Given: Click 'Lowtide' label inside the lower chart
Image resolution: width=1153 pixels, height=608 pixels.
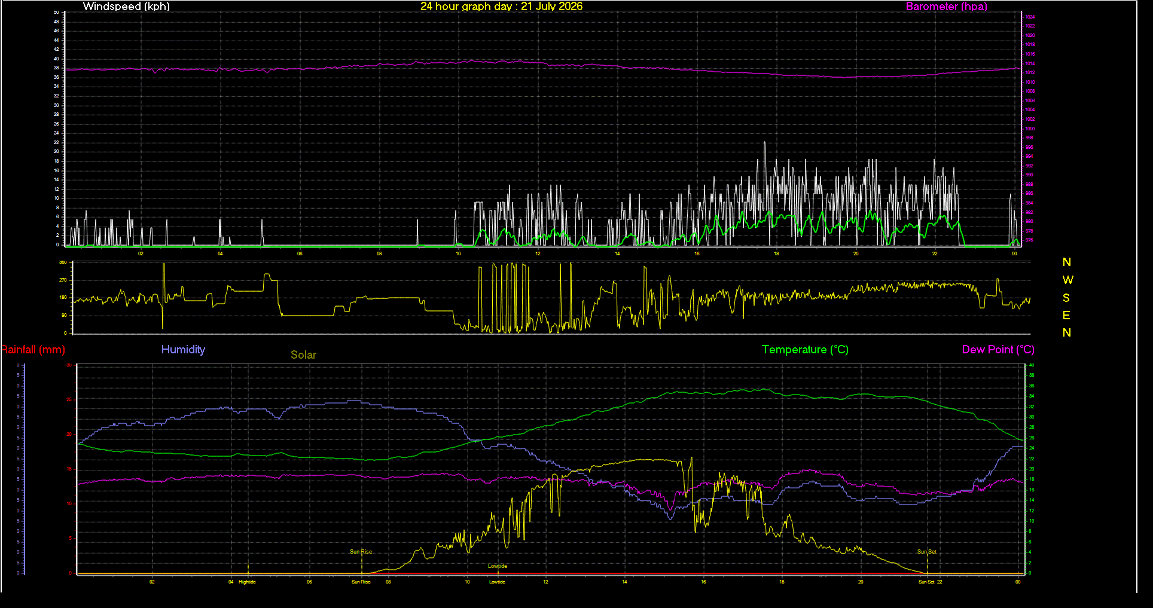Looking at the screenshot, I should pyautogui.click(x=497, y=566).
